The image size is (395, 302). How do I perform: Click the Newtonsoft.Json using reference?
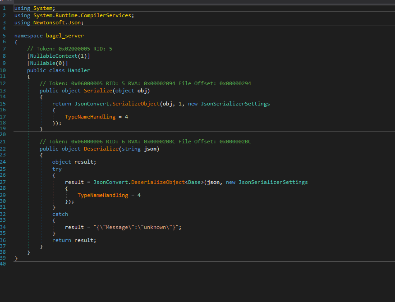point(57,23)
